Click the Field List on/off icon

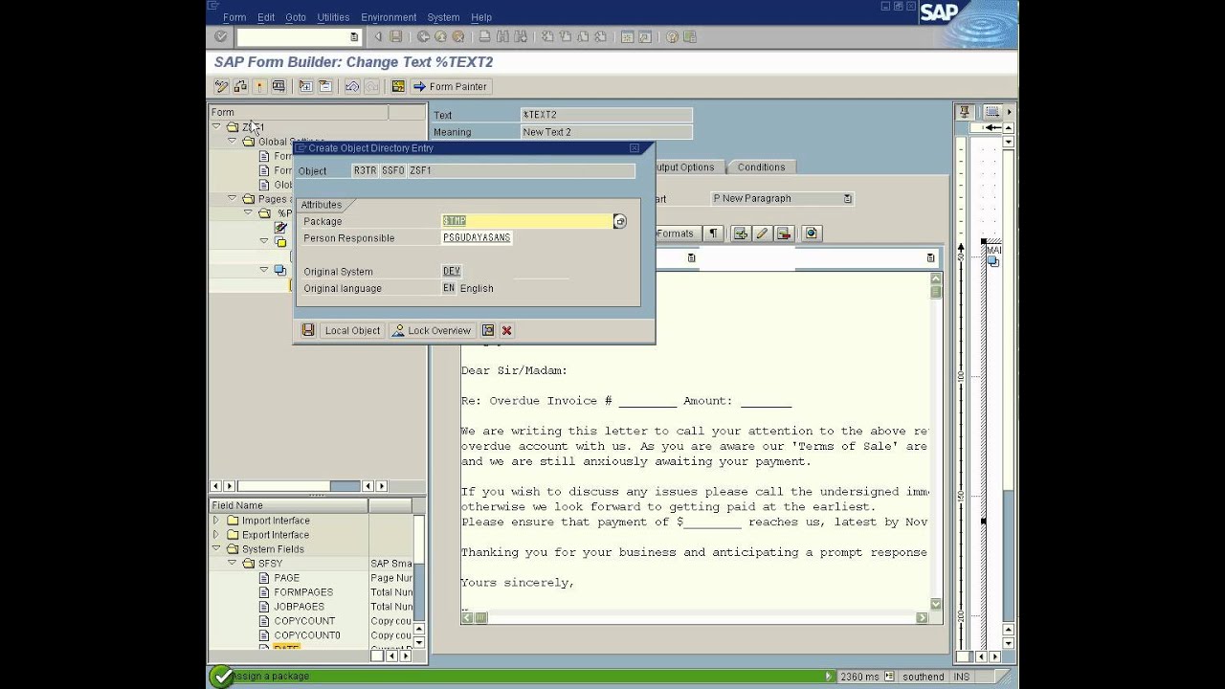pyautogui.click(x=398, y=86)
